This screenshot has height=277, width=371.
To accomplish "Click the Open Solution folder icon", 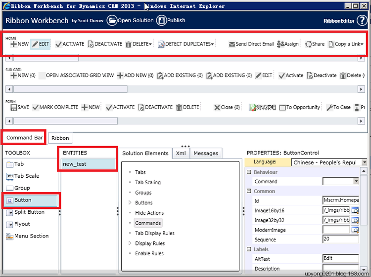I will 112,21.
